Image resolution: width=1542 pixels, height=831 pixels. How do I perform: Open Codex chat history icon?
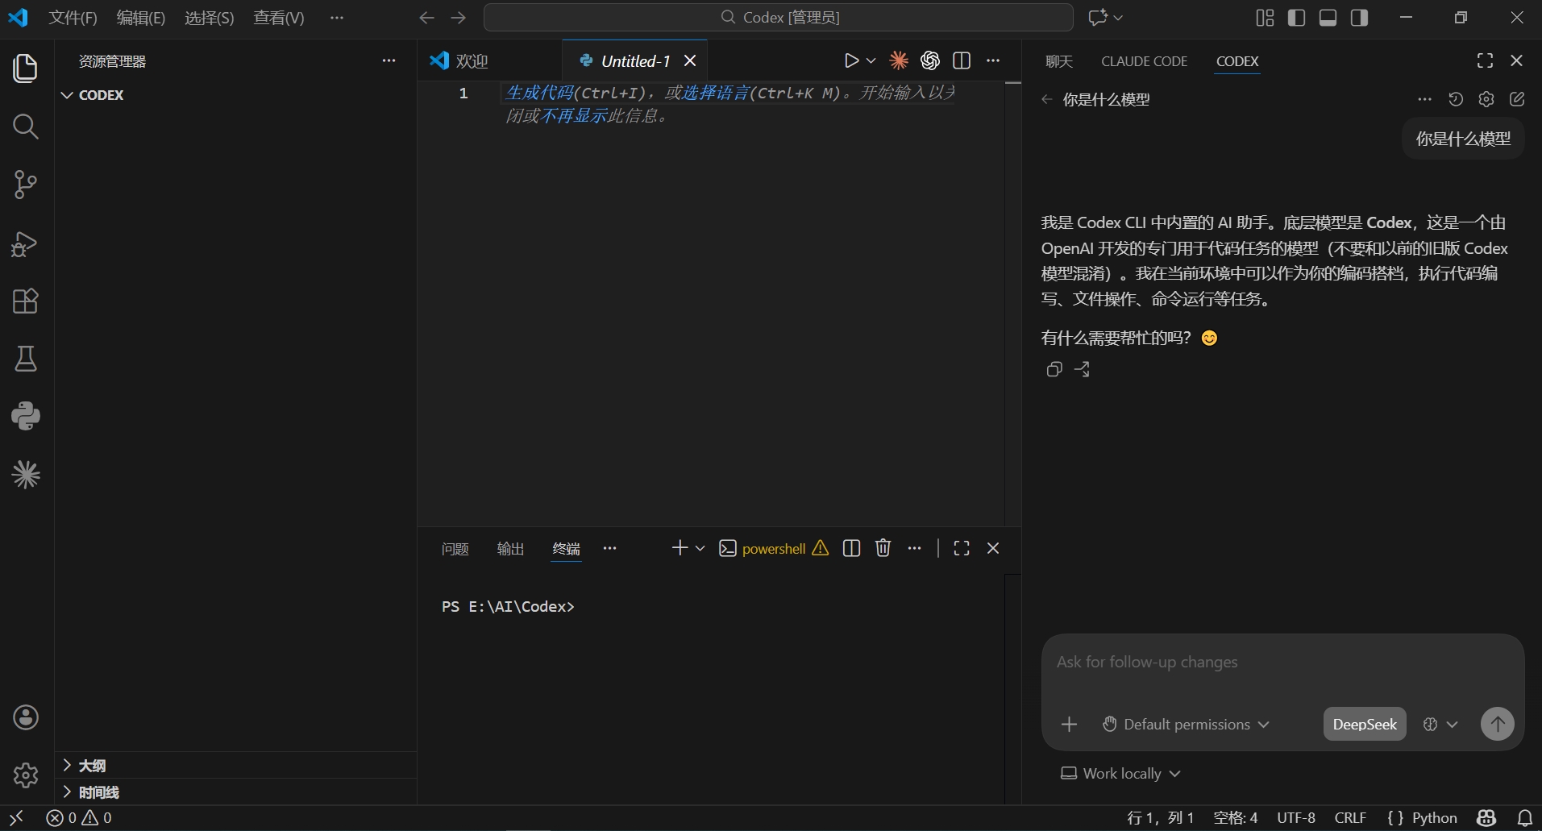tap(1456, 99)
